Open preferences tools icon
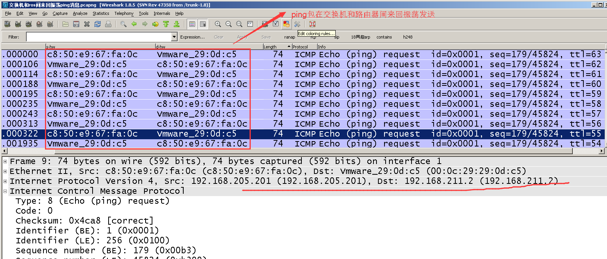The height and width of the screenshot is (259, 607). click(297, 24)
